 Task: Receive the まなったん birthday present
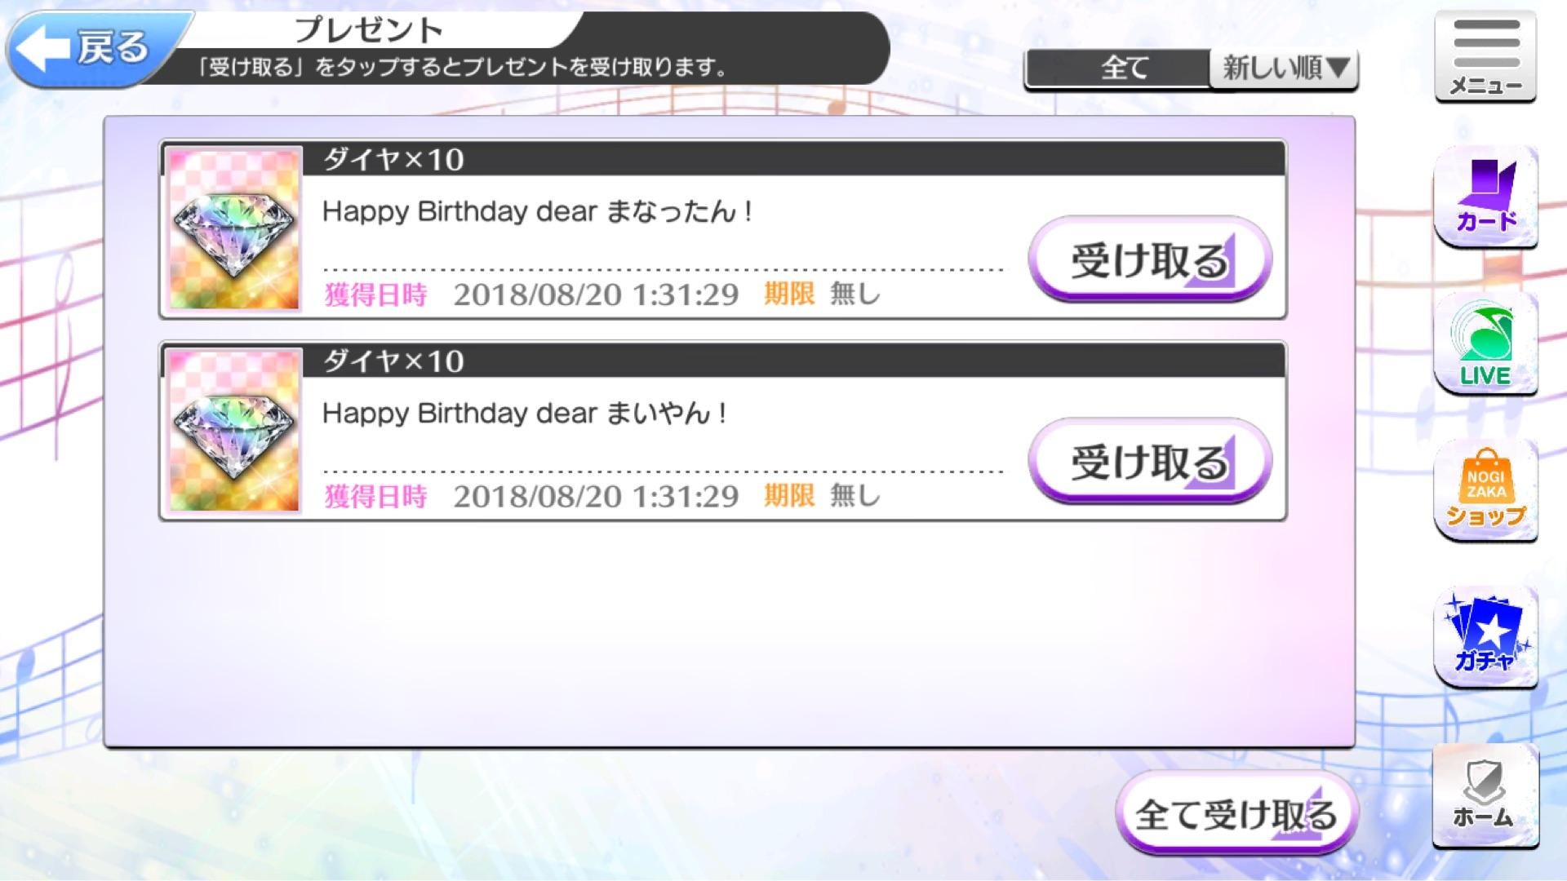coord(1150,259)
